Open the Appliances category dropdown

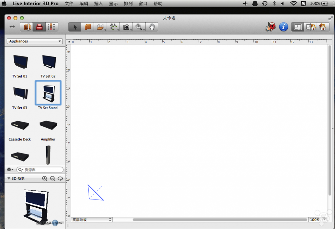35,41
